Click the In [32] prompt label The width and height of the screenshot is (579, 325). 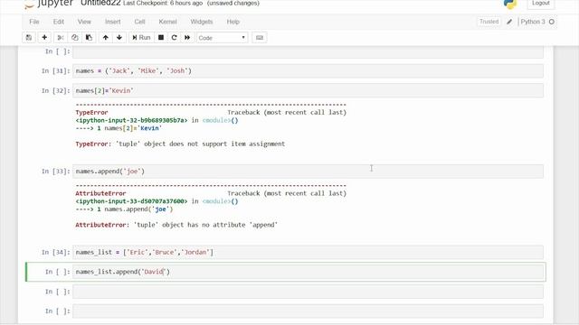[x=55, y=90]
